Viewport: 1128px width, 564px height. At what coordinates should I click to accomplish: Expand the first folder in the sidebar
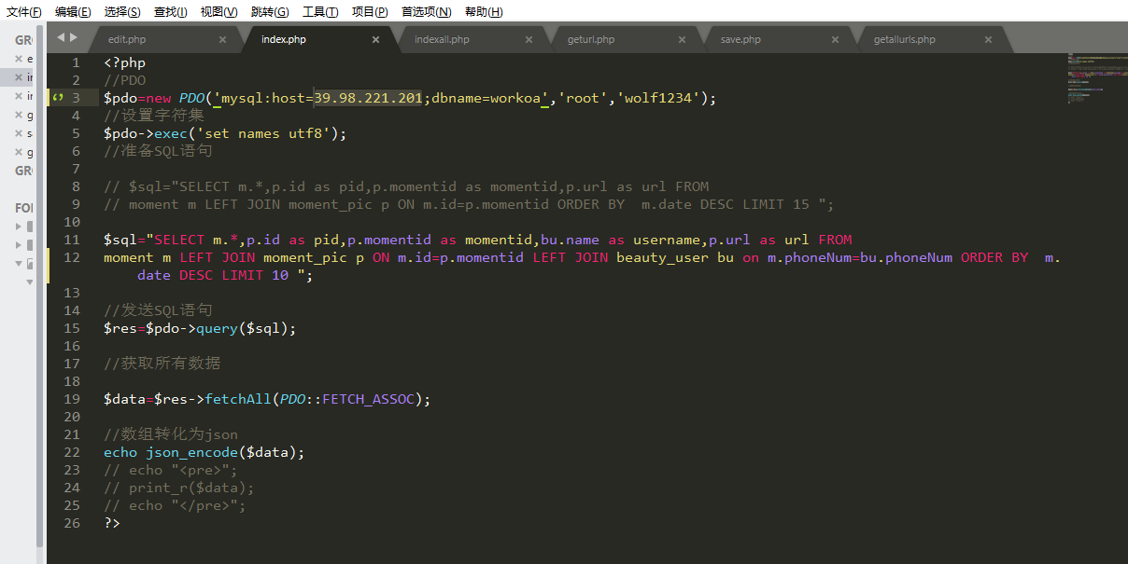19,227
